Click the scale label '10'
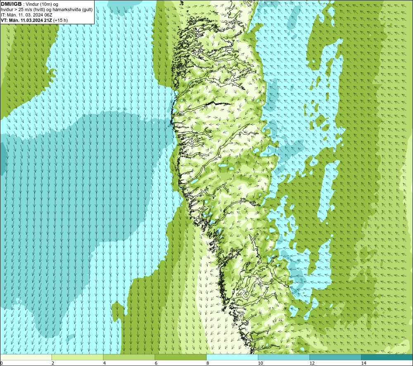Viewport: 413px width, 366px height. [260, 363]
